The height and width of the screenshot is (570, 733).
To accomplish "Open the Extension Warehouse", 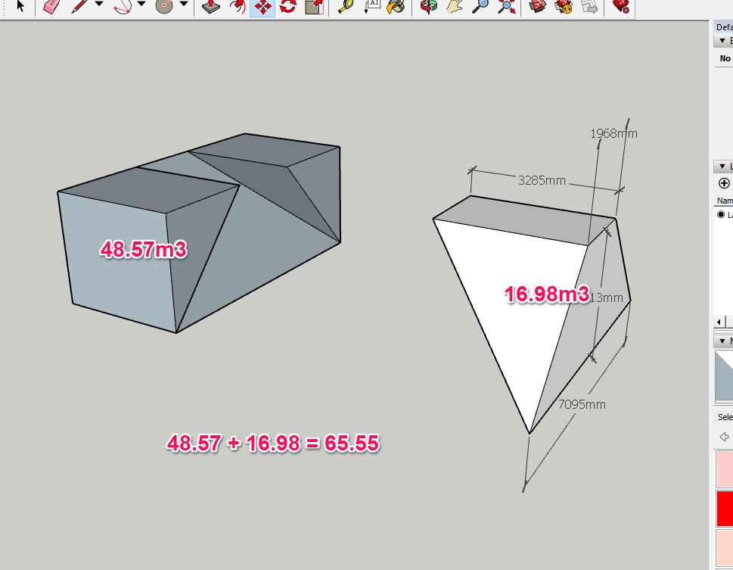I will [620, 7].
